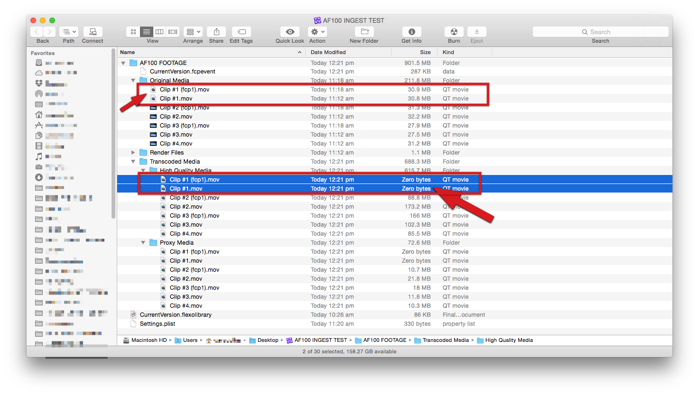Collapse the Original Media folder
699x395 pixels.
coord(133,80)
